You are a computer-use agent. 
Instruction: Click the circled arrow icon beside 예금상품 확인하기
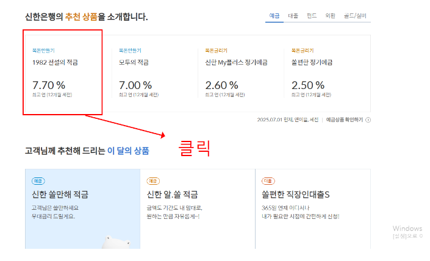click(368, 120)
